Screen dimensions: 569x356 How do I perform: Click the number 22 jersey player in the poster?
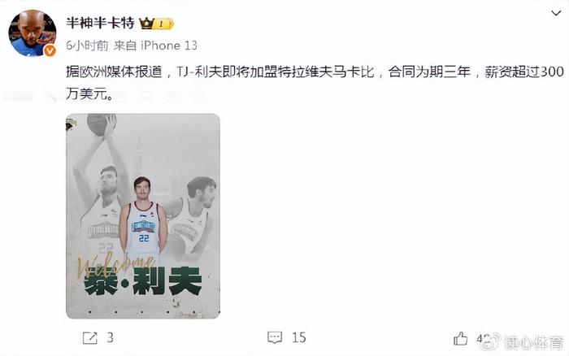[143, 216]
